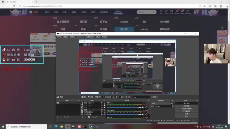Add a new scene with the plus icon
230x129 pixels.
click(x=58, y=117)
